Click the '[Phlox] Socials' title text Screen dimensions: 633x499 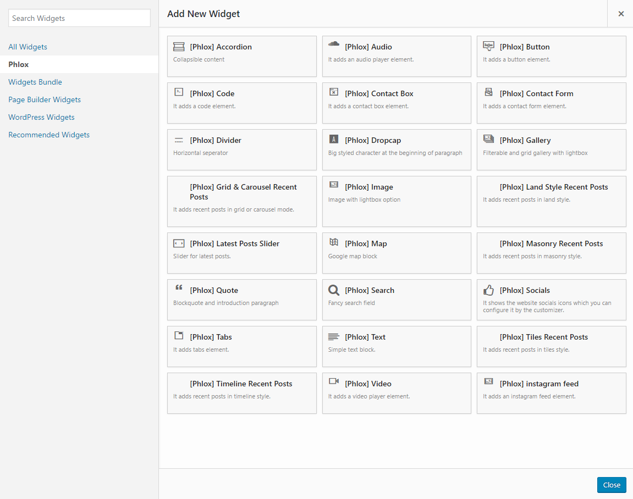[x=525, y=291]
